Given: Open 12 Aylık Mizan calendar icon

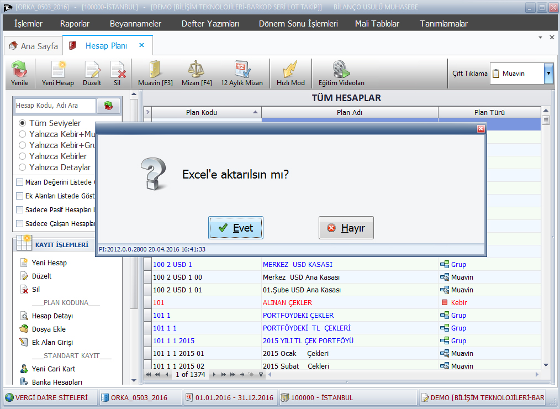Looking at the screenshot, I should point(242,74).
